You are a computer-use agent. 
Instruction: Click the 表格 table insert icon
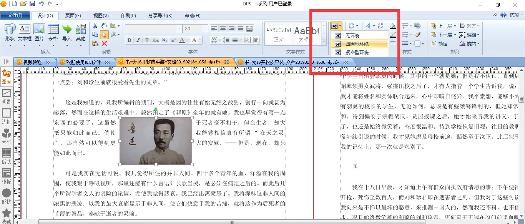[53, 33]
